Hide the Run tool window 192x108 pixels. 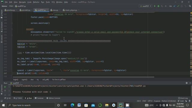pyautogui.click(x=190, y=83)
